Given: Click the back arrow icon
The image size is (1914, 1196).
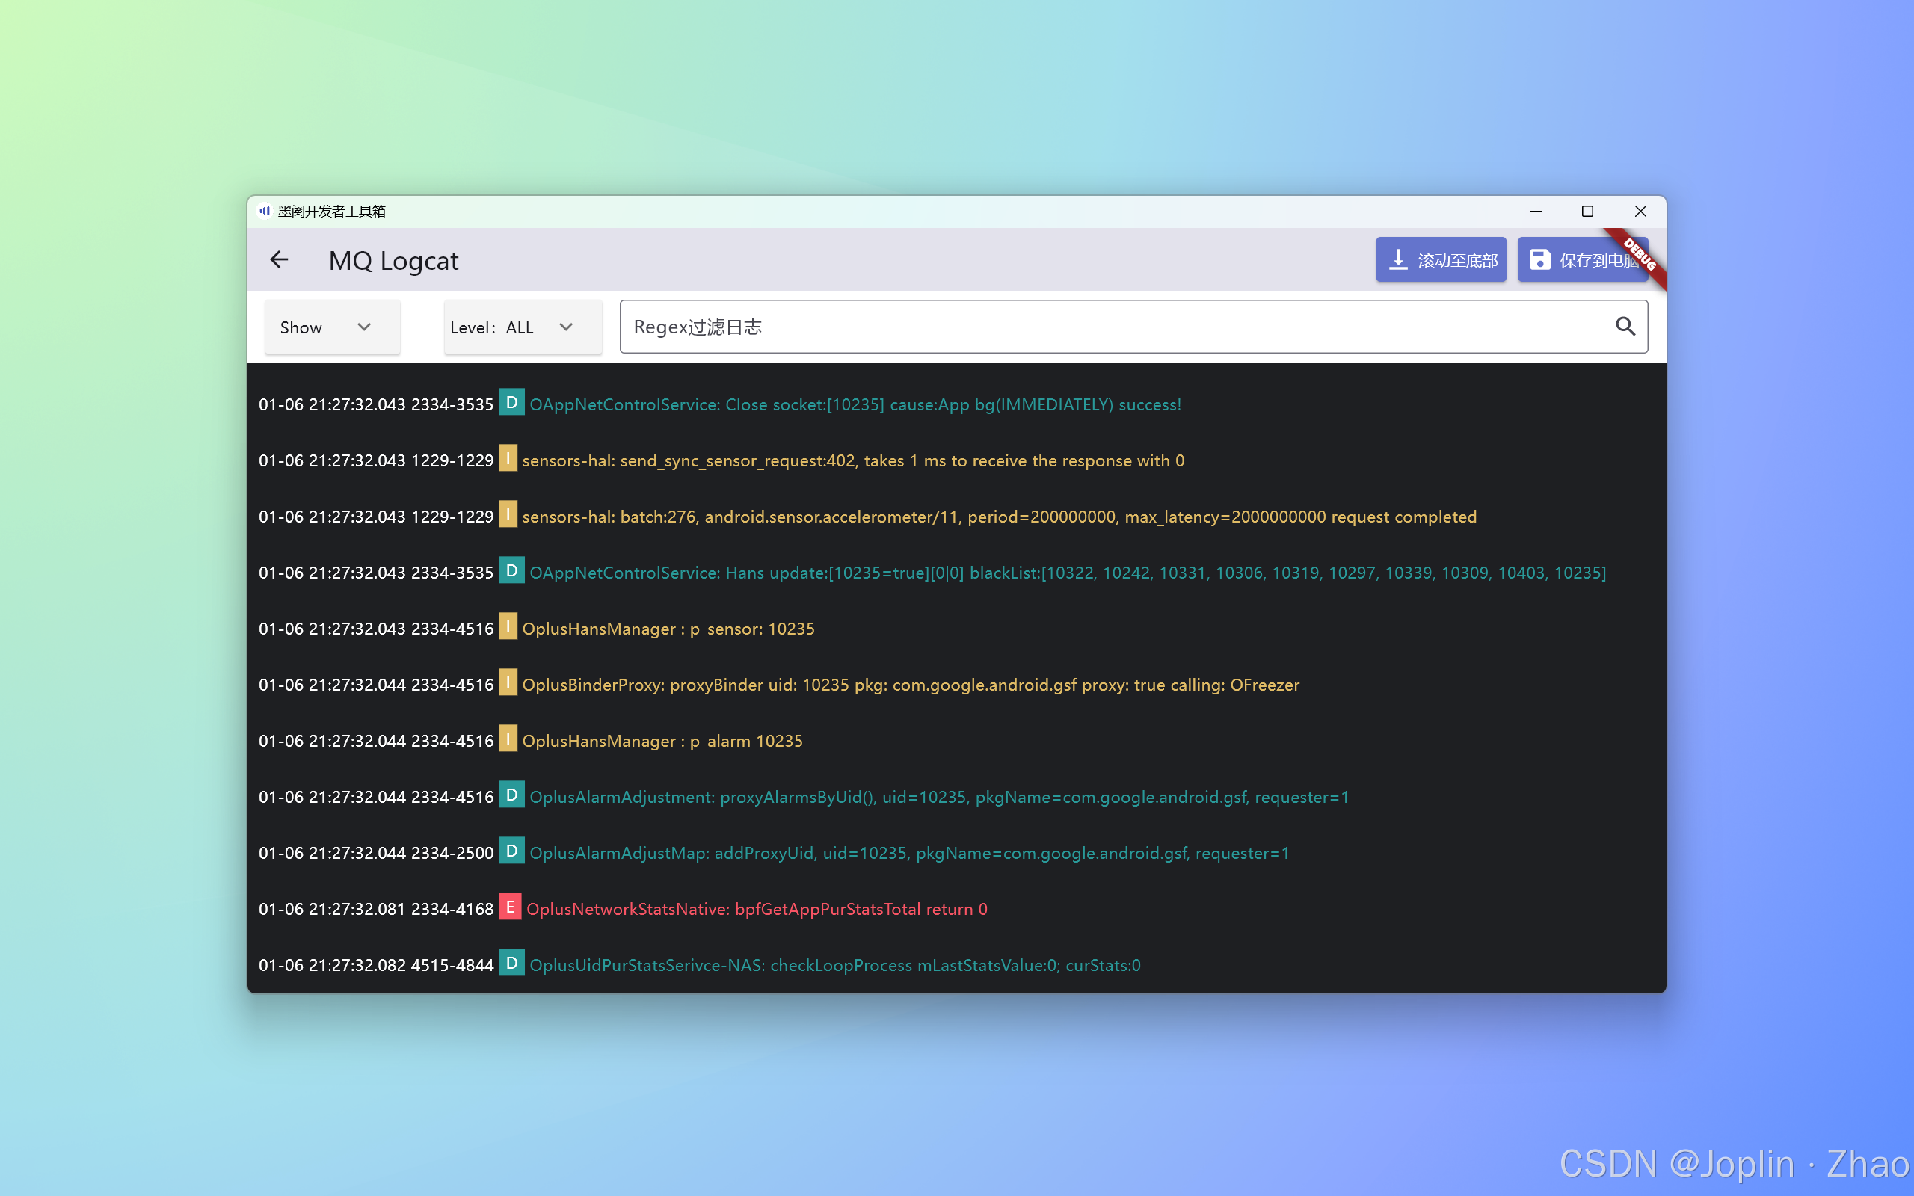Looking at the screenshot, I should tap(278, 259).
